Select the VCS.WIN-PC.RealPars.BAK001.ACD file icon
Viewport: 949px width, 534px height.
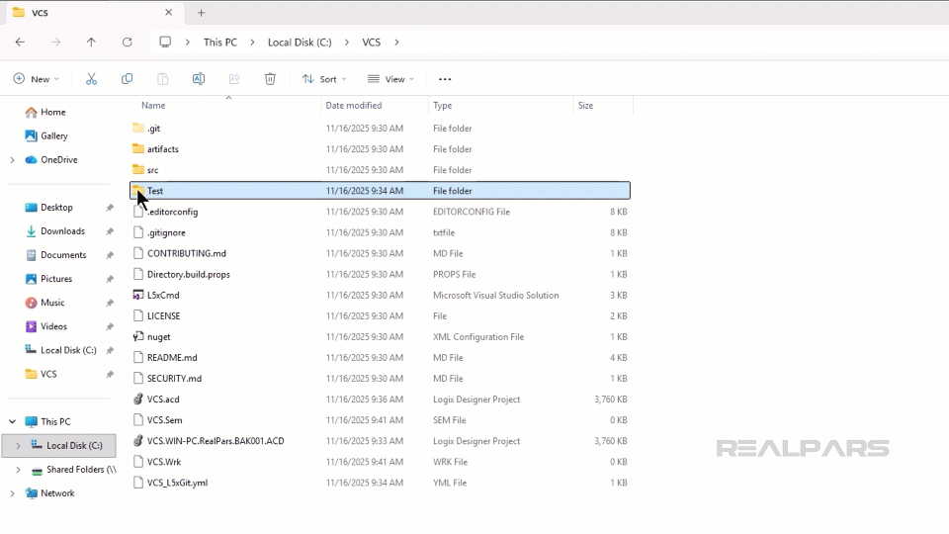[138, 441]
